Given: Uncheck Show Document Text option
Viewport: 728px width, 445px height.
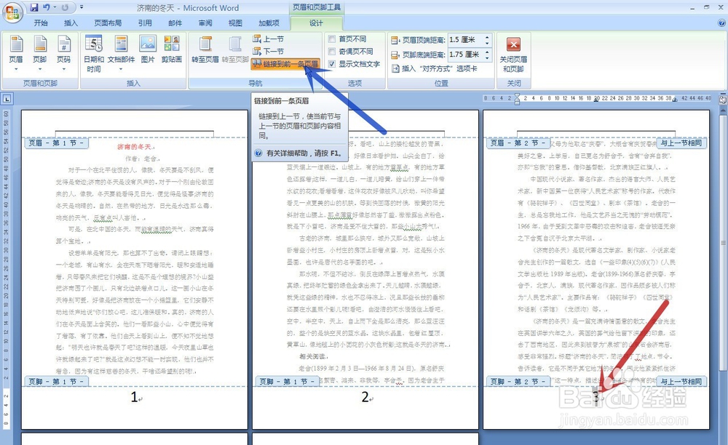Looking at the screenshot, I should [x=332, y=63].
